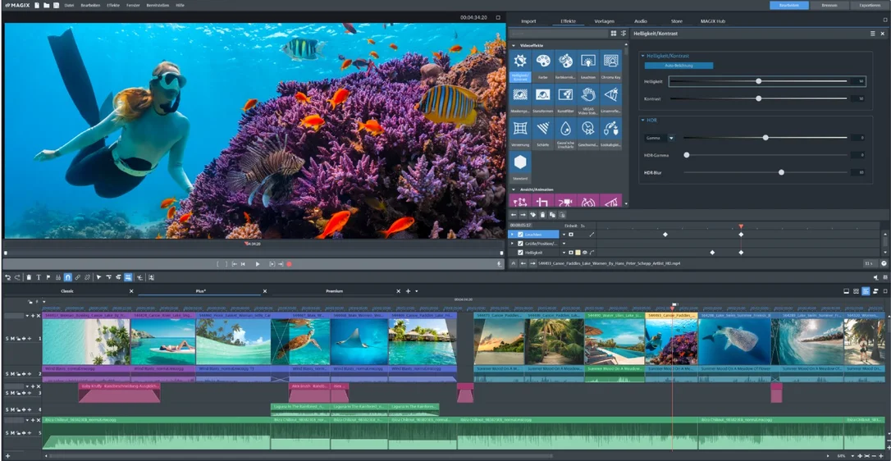Image resolution: width=891 pixels, height=461 pixels.
Task: Open the Bearbeiten menu in menu bar
Action: [x=89, y=5]
